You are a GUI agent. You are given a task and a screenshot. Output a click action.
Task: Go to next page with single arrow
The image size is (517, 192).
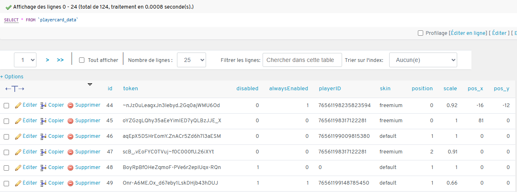pyautogui.click(x=48, y=60)
